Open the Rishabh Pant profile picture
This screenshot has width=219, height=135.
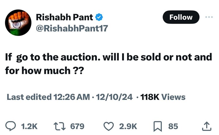[18, 23]
